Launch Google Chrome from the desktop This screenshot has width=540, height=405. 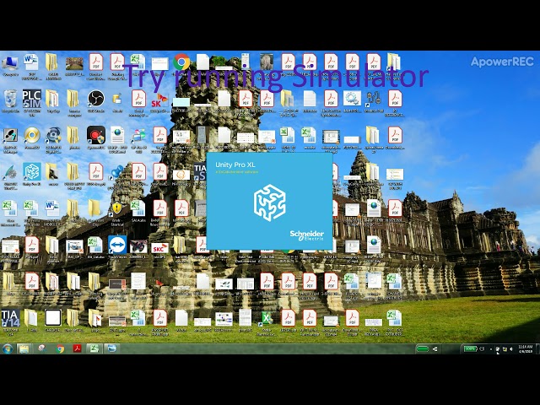[x=181, y=62]
